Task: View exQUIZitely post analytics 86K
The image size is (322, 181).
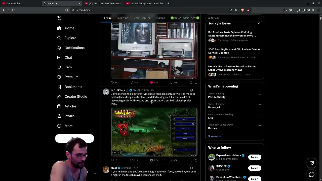Action: click(x=174, y=160)
